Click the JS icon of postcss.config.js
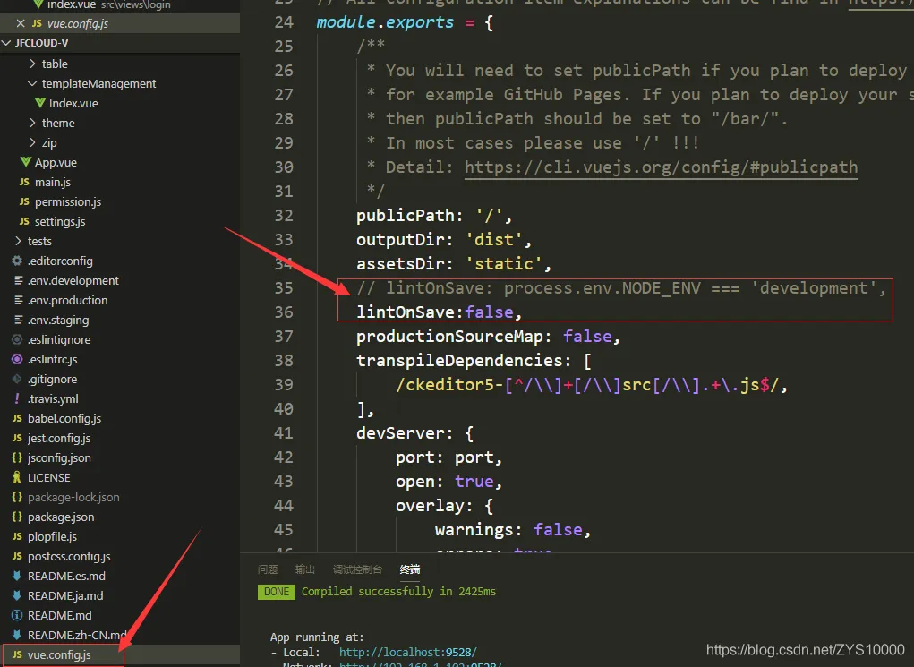The height and width of the screenshot is (667, 914). pos(17,556)
